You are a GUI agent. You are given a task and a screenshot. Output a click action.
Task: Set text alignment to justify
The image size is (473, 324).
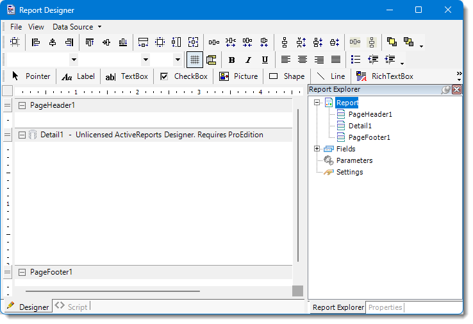click(336, 60)
